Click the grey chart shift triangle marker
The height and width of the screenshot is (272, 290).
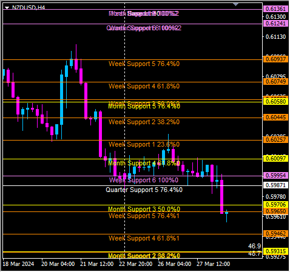(235, 4)
